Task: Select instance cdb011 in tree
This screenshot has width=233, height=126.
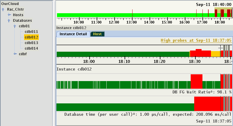Action: (31, 32)
